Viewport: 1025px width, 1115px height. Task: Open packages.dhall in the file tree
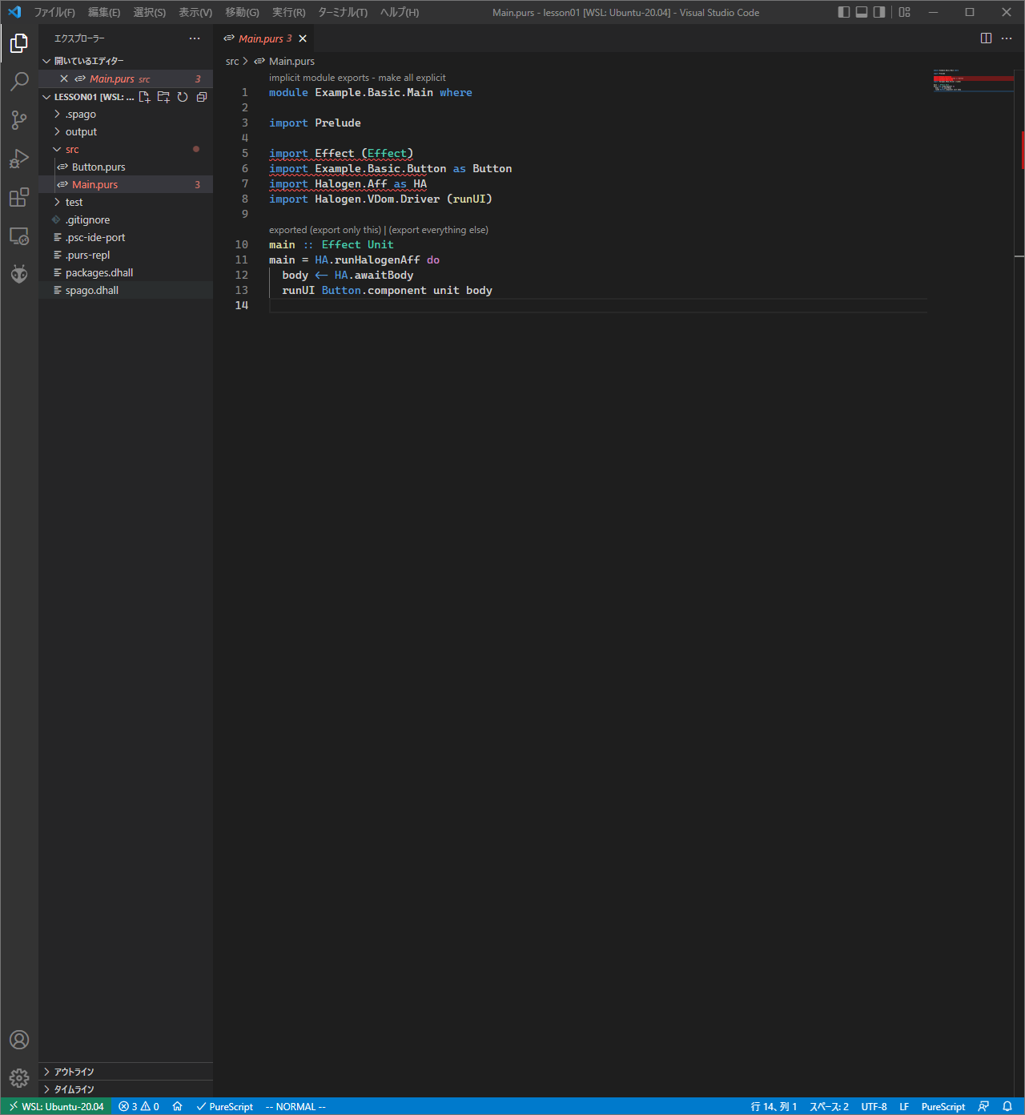point(126,272)
